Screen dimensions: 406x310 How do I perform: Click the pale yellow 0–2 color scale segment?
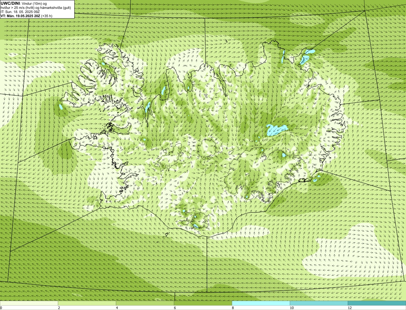click(x=29, y=303)
